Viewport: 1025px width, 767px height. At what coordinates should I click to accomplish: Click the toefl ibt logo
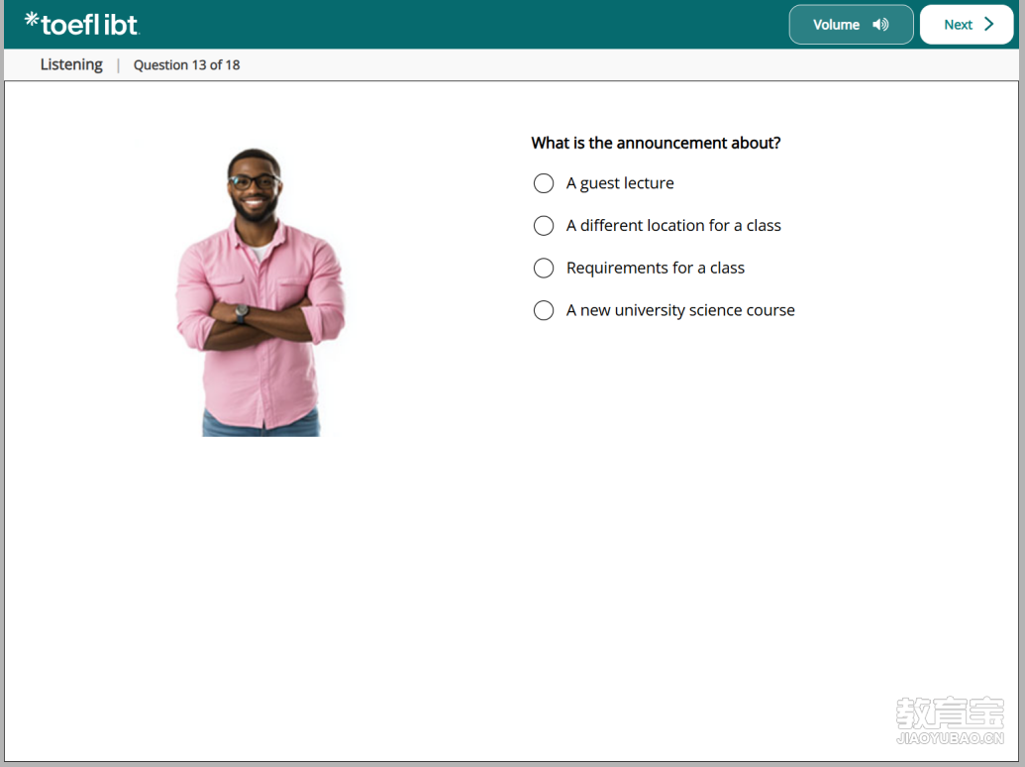pos(82,24)
